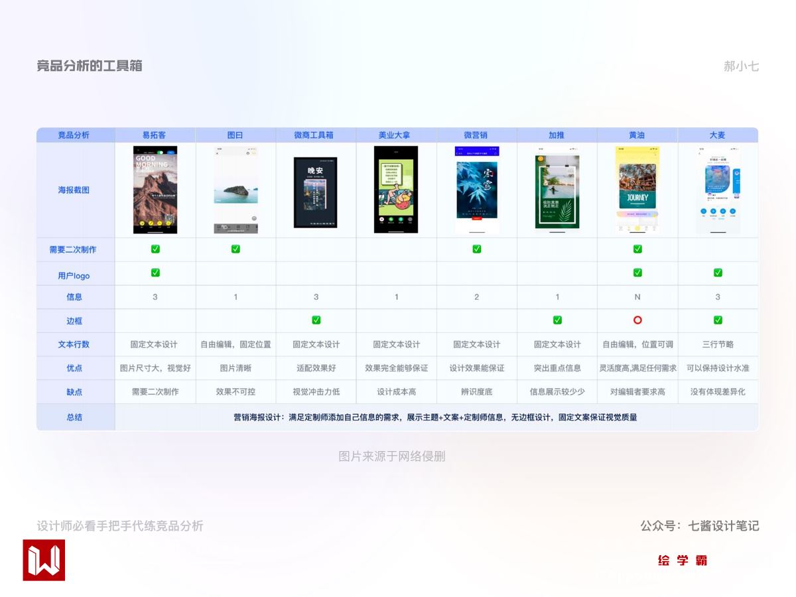Click '公众号：七酱设计笔记' text
796x597 pixels.
pyautogui.click(x=699, y=526)
